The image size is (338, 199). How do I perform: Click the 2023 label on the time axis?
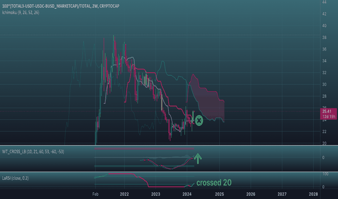click(x=156, y=194)
